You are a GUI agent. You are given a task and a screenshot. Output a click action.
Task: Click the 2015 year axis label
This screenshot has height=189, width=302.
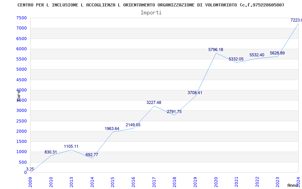[x=112, y=182]
